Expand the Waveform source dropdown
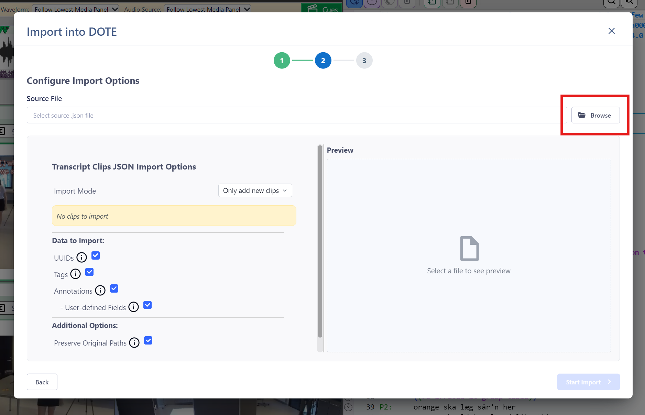 [x=76, y=9]
